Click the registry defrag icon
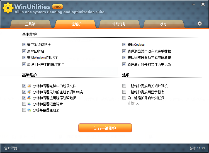 coord(29,110)
